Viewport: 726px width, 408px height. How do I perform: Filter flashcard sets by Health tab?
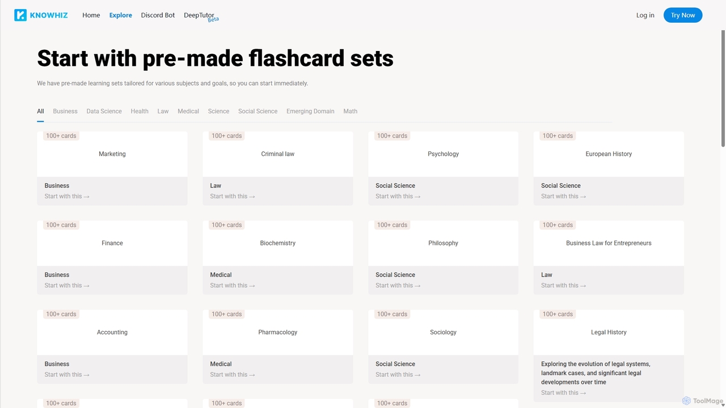tap(140, 111)
